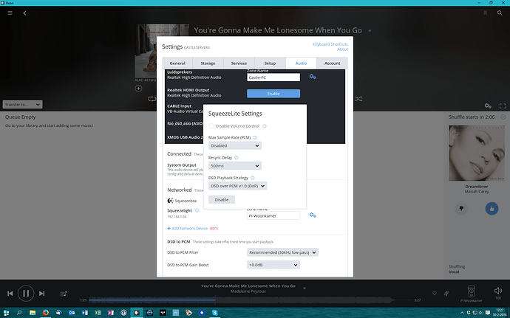This screenshot has height=318, width=510.
Task: Show info for DSD Playback Strategy
Action: point(252,178)
